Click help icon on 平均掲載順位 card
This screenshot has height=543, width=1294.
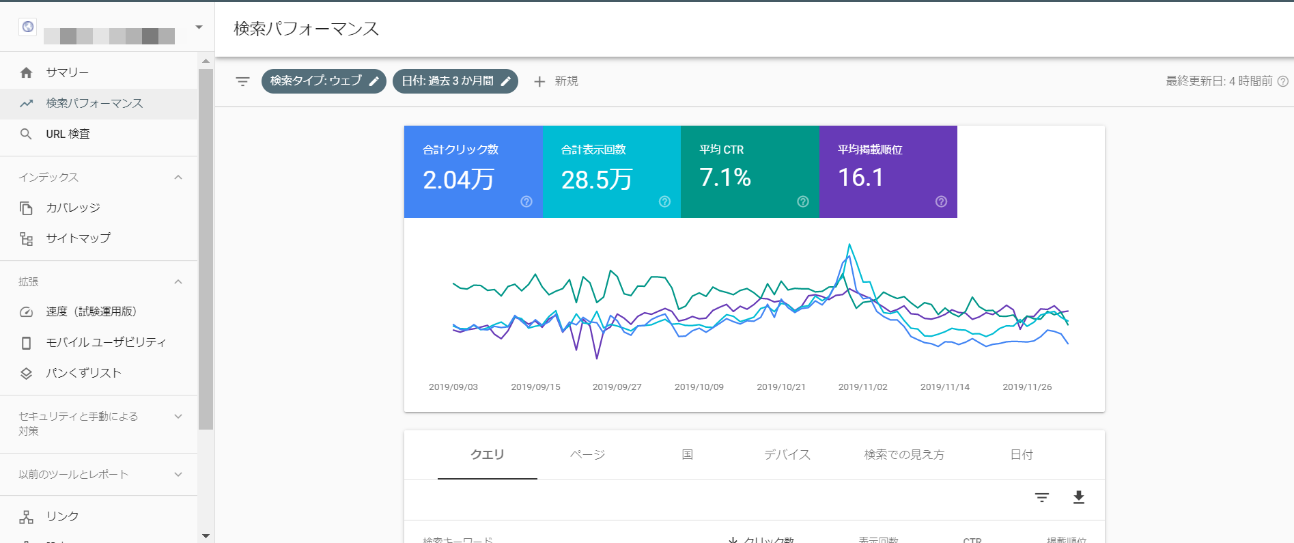(x=941, y=201)
